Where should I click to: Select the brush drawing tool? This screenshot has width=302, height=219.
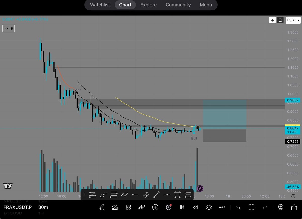pyautogui.click(x=103, y=195)
